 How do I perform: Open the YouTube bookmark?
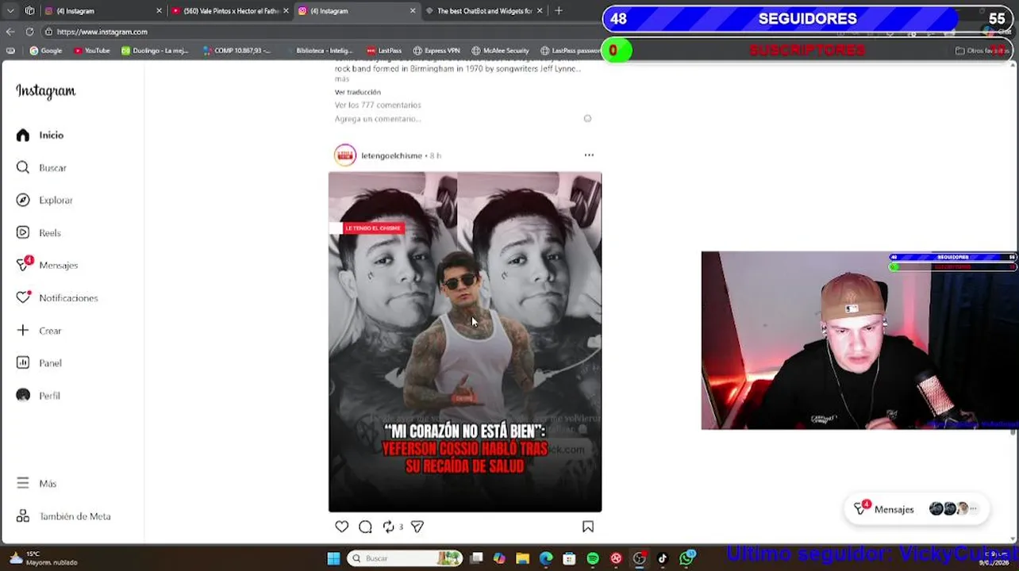[x=91, y=51]
